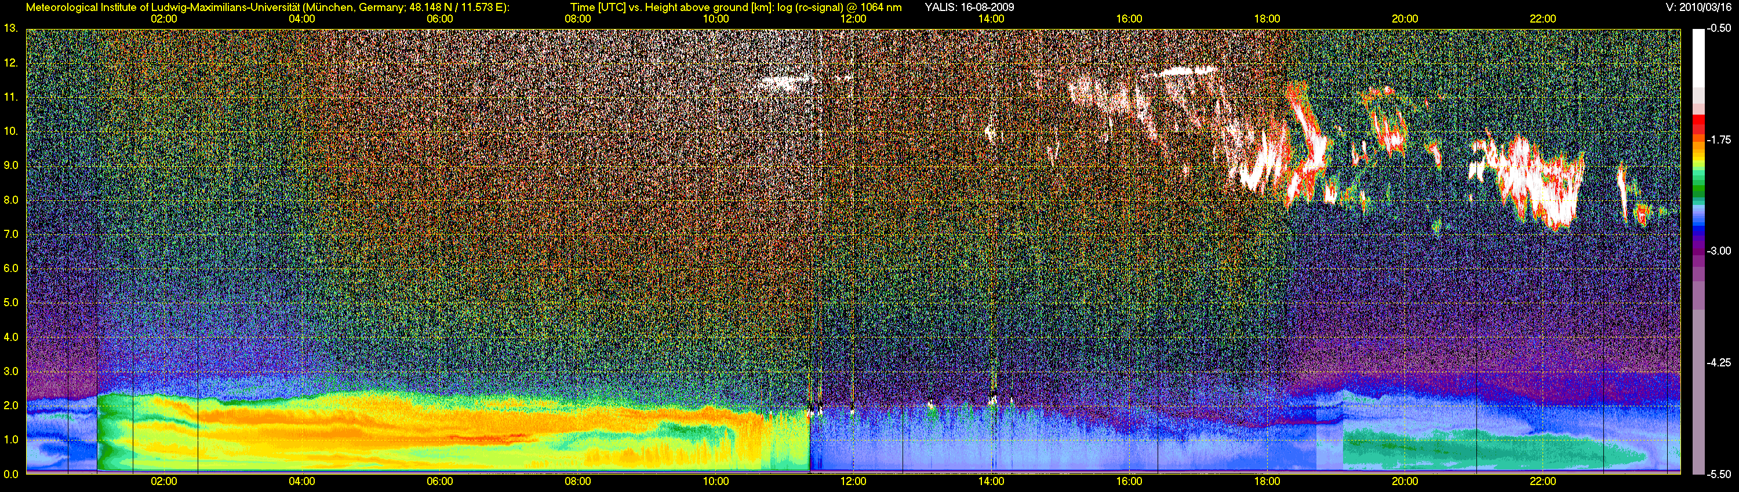Click the -4.25 colorbar value
The height and width of the screenshot is (492, 1739).
pyautogui.click(x=1719, y=362)
